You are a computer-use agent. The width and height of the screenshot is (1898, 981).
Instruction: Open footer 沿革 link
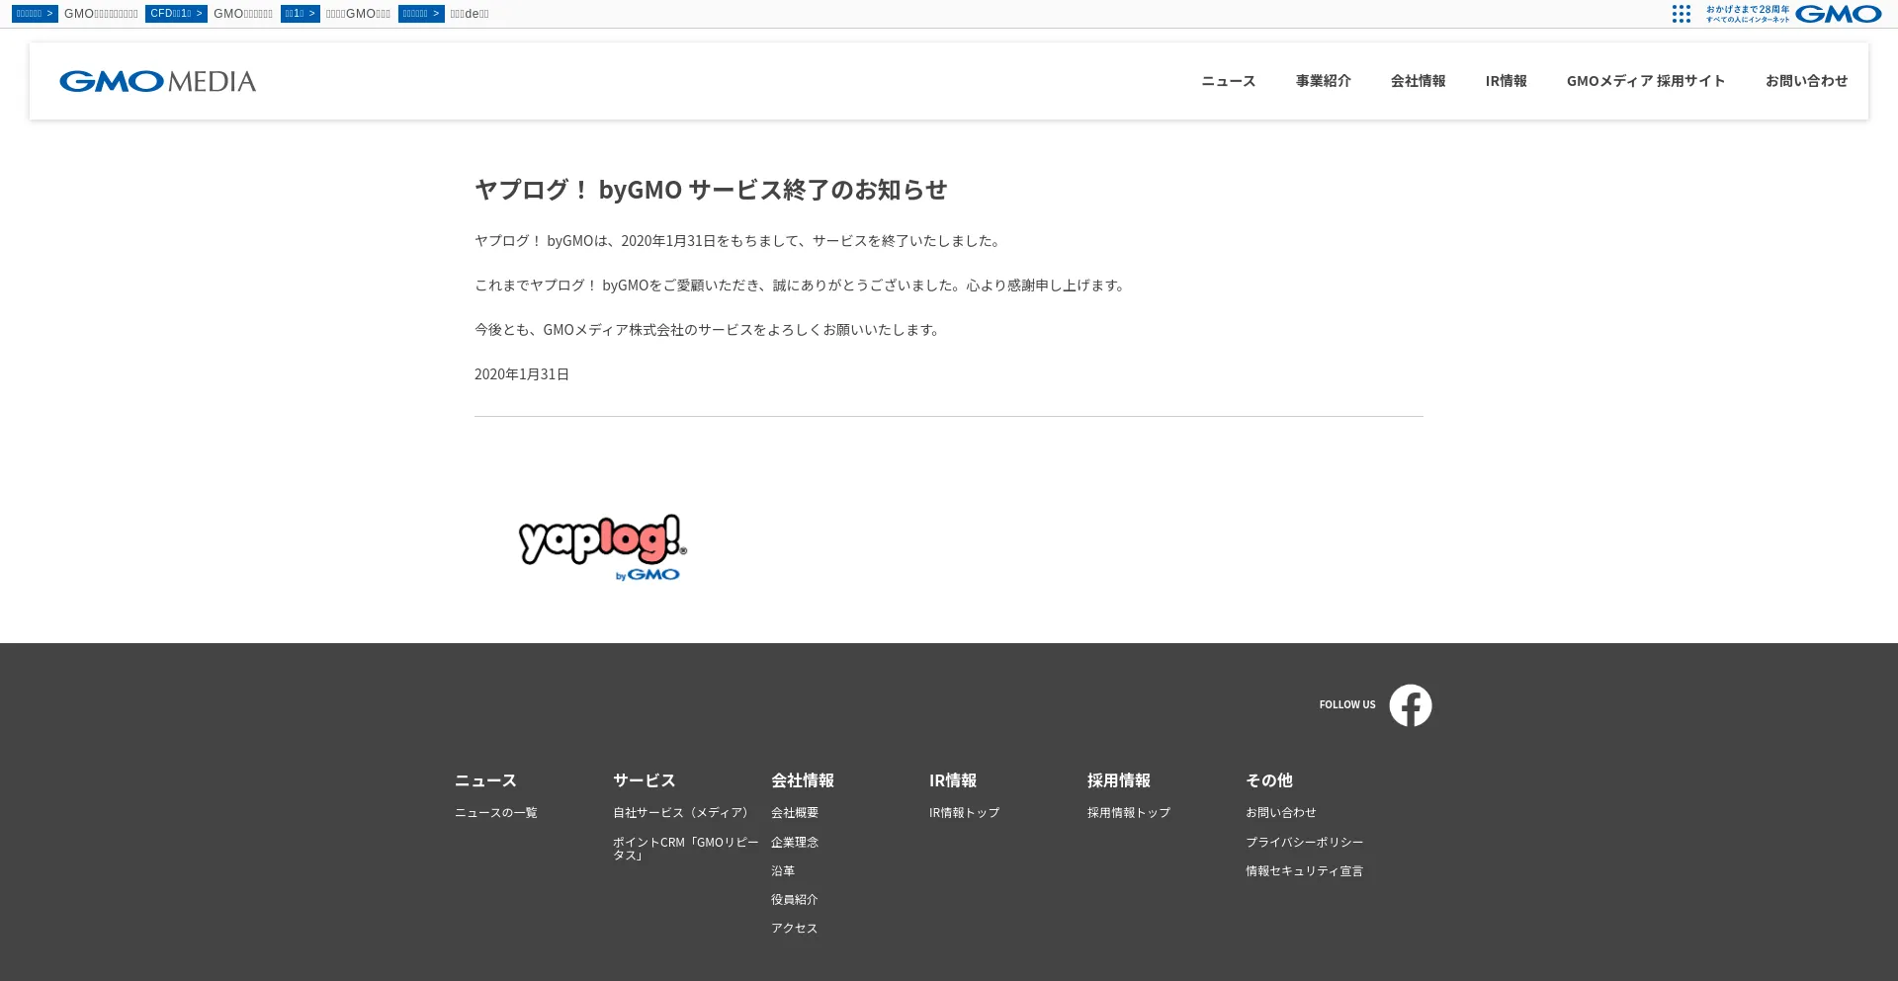783,871
